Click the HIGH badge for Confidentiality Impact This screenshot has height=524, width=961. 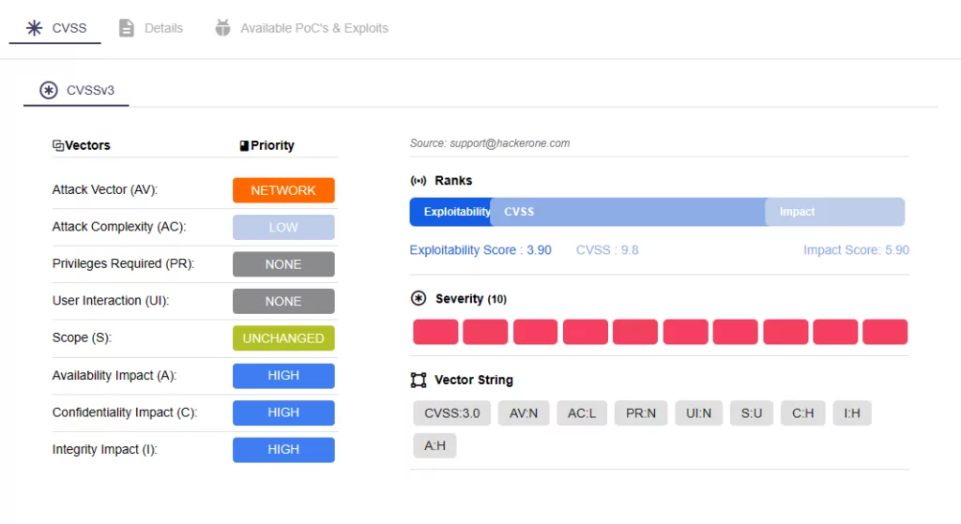pyautogui.click(x=283, y=412)
